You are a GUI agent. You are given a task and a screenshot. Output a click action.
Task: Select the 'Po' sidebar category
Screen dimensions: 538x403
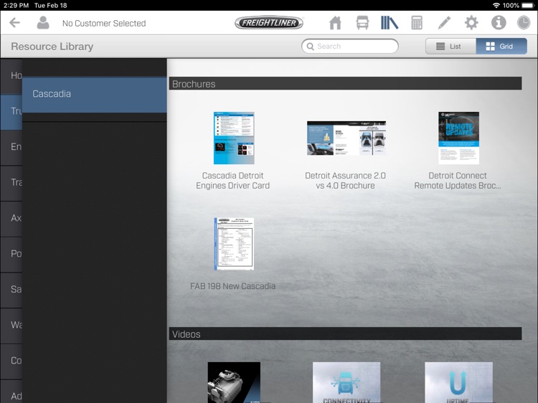(x=11, y=253)
